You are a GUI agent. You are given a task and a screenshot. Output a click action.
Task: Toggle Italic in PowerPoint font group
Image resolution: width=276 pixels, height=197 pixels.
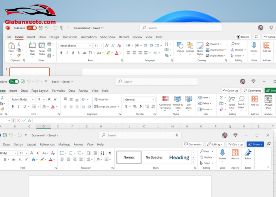(x=67, y=53)
